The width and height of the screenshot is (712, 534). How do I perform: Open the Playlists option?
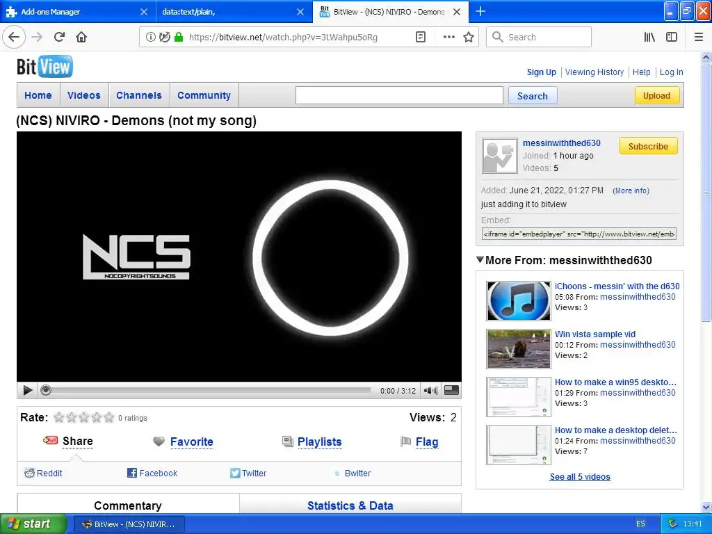pyautogui.click(x=319, y=442)
